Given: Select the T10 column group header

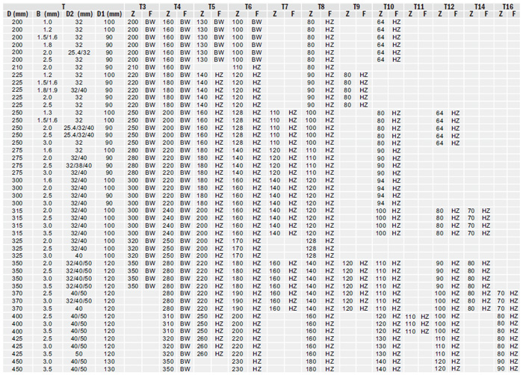Looking at the screenshot, I should coord(389,6).
